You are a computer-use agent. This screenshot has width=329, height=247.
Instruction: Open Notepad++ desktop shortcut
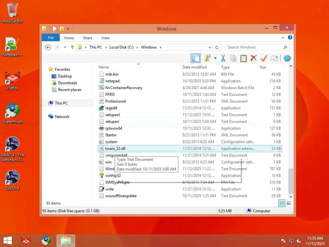(13, 47)
